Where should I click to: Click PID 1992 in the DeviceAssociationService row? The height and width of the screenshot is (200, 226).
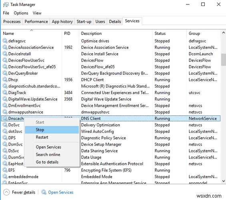68,47
